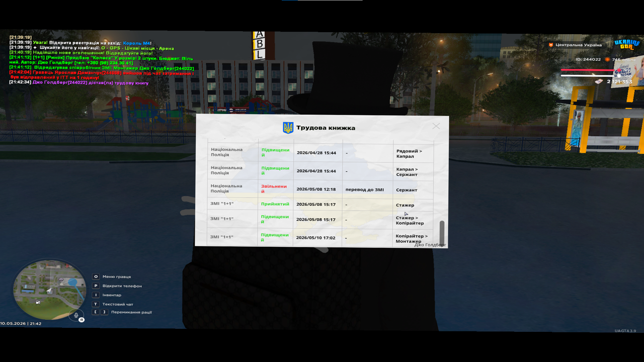Click chat line about трудову книгу

79,82
